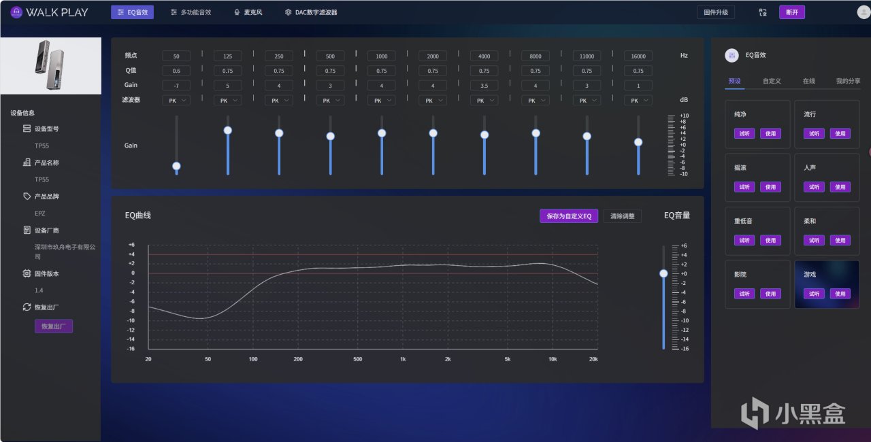Screen dimensions: 871x442
Task: Click the EQ音量 volume slider handle
Action: [663, 273]
